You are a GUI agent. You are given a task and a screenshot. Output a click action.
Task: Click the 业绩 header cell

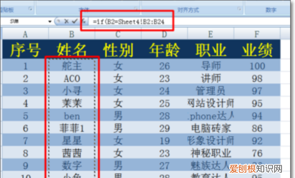pos(257,50)
